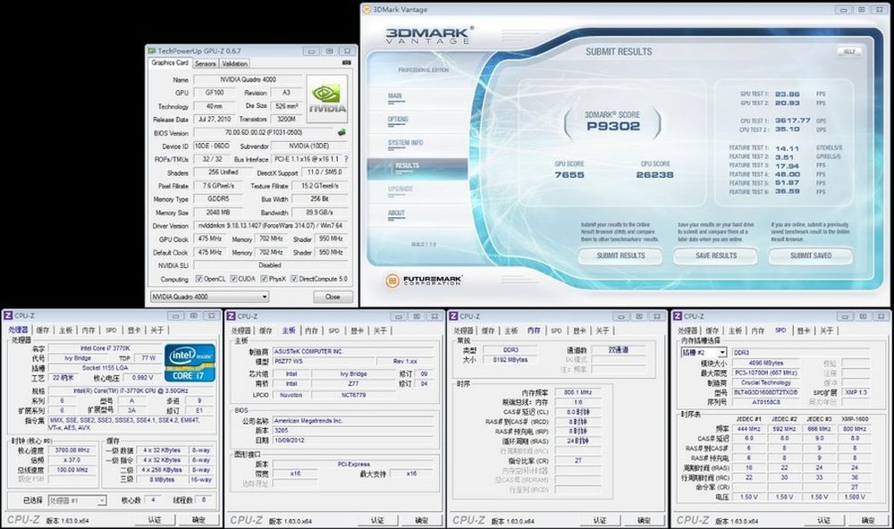Click the Intel Core i7 badge in CPU-Z

[190, 363]
